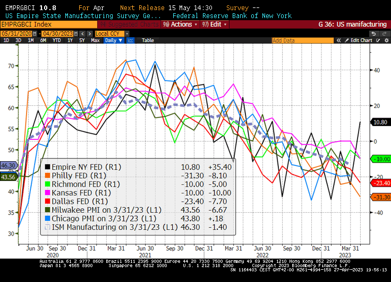Select the 6M range tab
Image resolution: width=391 pixels, height=282 pixels.
[43, 40]
